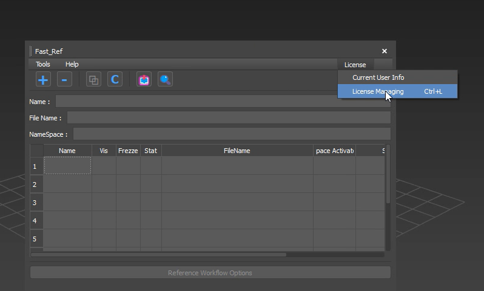Select Current User Info from License menu

click(x=378, y=77)
